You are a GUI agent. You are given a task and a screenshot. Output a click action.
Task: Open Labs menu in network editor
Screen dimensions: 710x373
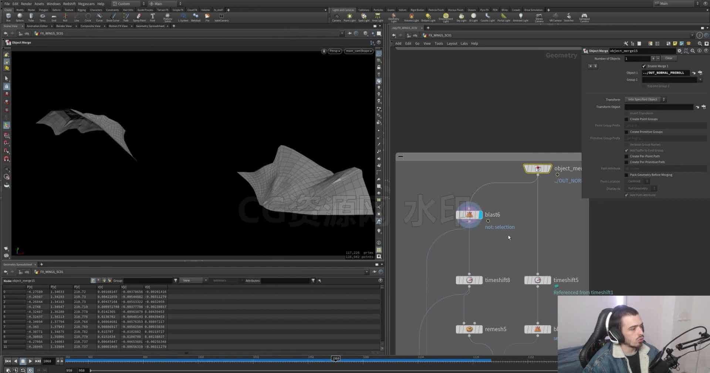point(464,44)
